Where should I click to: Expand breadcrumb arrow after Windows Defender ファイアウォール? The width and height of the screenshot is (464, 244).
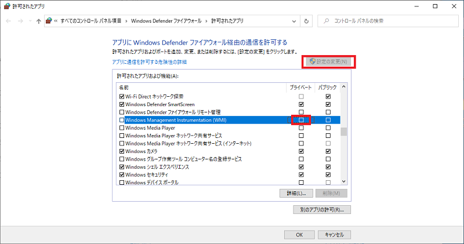[206, 21]
